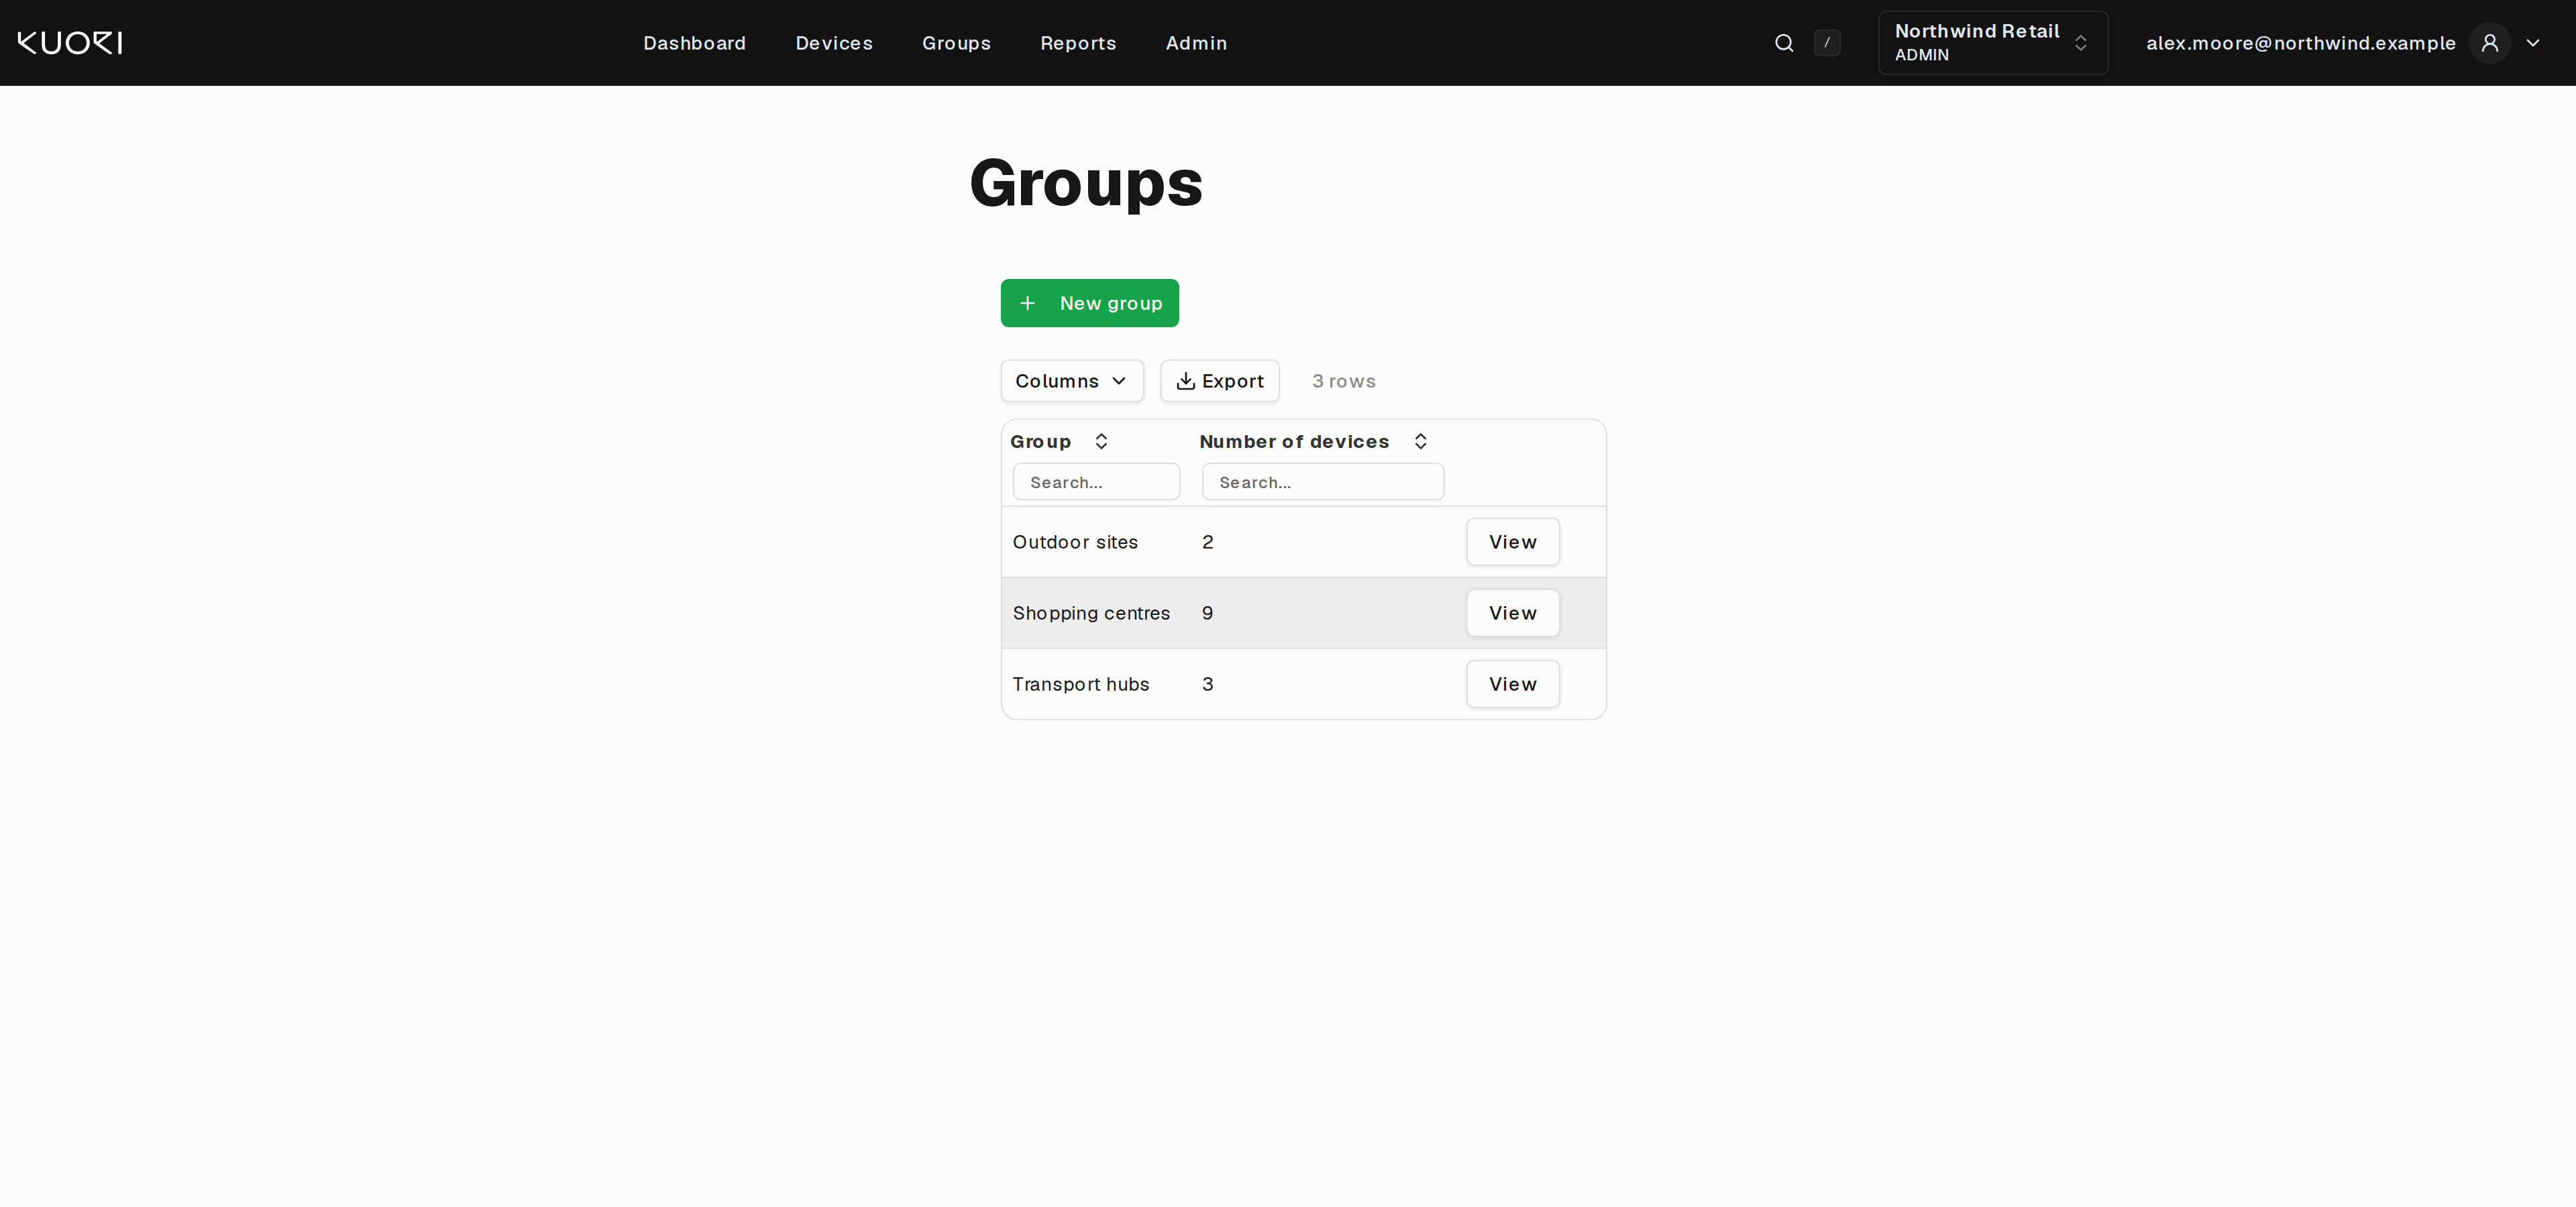The width and height of the screenshot is (2576, 1207).
Task: Create a New group
Action: pos(1090,302)
